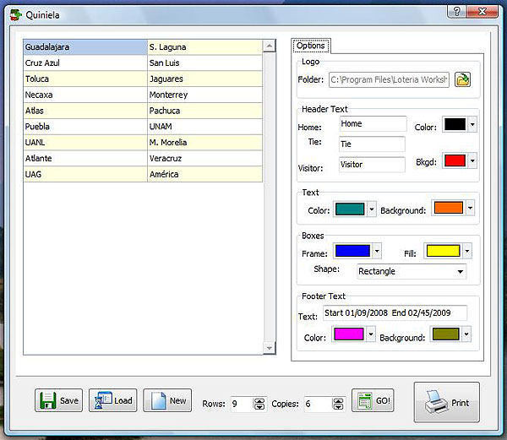Click the Rows spinner control
507x440 pixels.
tap(259, 405)
